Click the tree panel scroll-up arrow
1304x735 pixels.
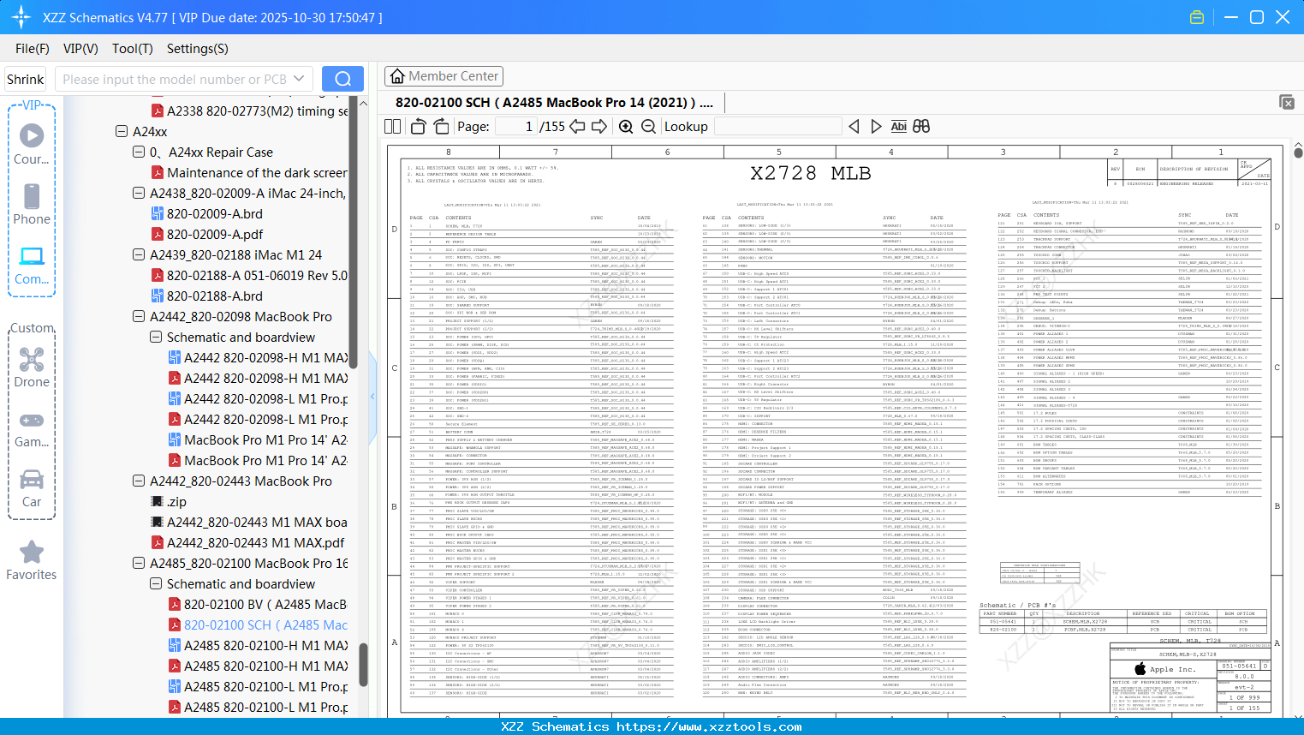(x=363, y=103)
